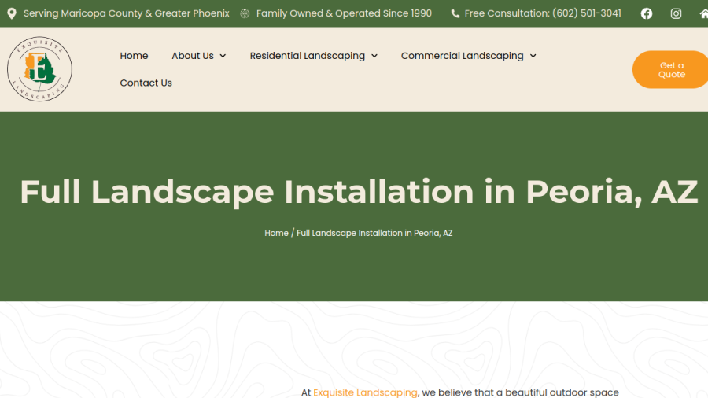Open the Facebook page icon
This screenshot has height=398, width=708.
pyautogui.click(x=646, y=13)
